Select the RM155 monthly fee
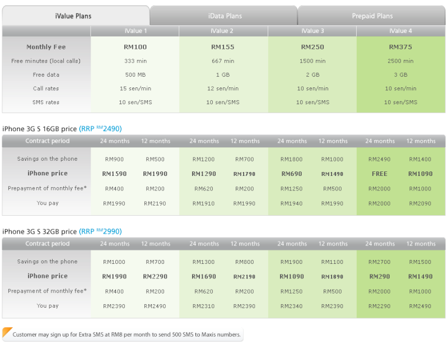The height and width of the screenshot is (344, 448). [x=222, y=47]
